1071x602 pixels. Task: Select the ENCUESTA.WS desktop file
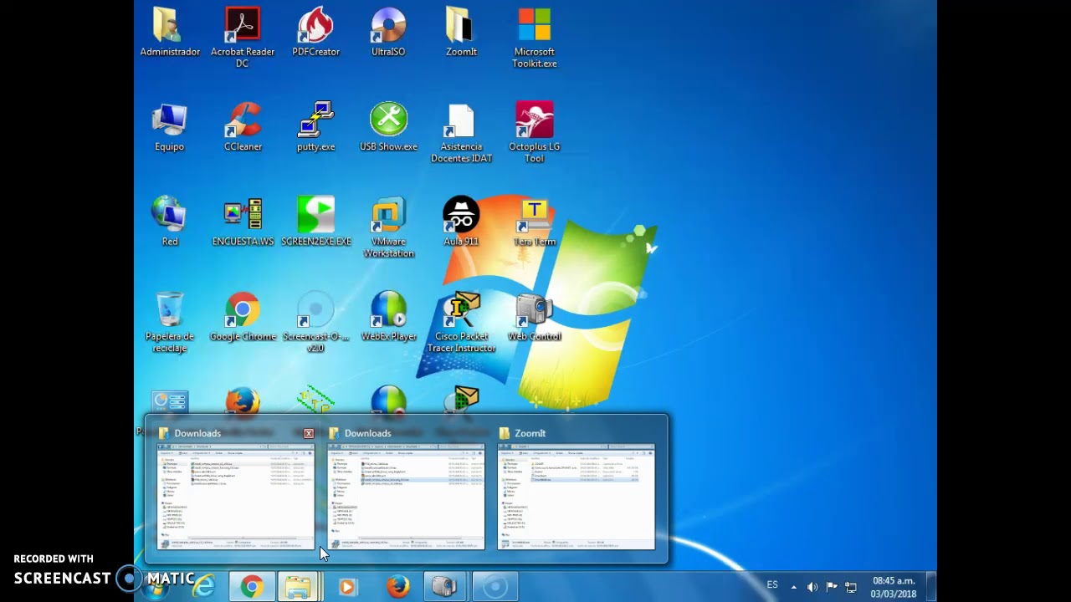[243, 222]
